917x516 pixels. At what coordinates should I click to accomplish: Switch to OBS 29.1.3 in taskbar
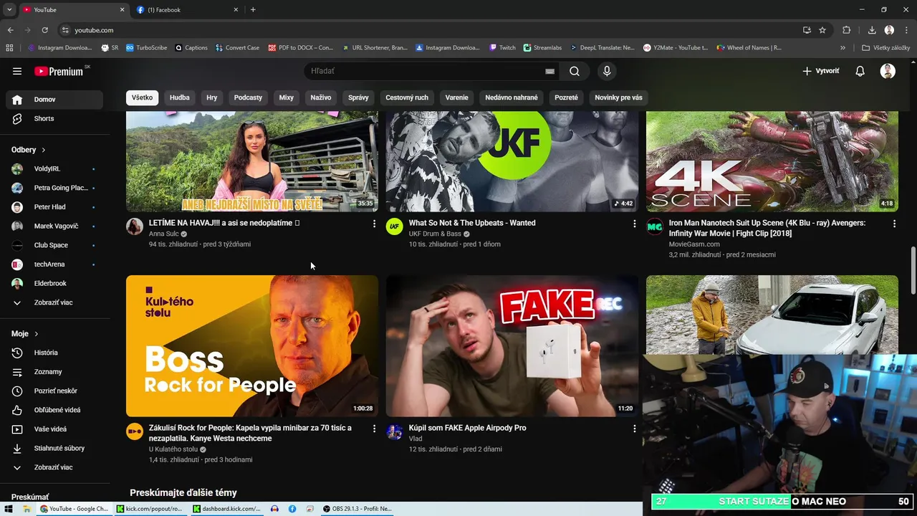[x=356, y=509]
